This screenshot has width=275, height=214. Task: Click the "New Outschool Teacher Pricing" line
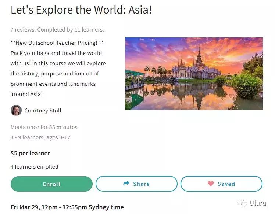click(57, 43)
